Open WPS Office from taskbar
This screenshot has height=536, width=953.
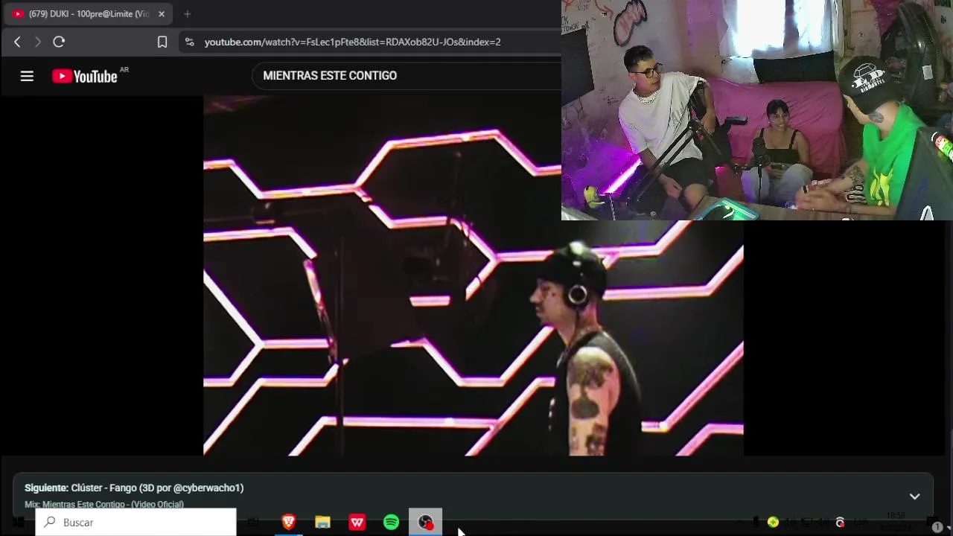[357, 523]
